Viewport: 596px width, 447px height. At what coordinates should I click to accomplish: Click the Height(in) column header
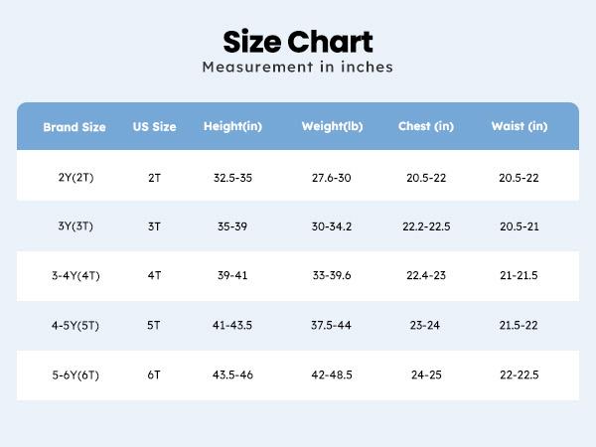click(x=232, y=127)
